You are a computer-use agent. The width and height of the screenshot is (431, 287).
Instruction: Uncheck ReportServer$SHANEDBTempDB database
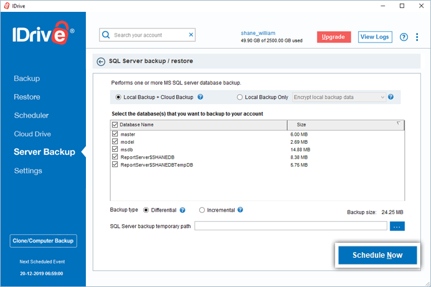[115, 164]
